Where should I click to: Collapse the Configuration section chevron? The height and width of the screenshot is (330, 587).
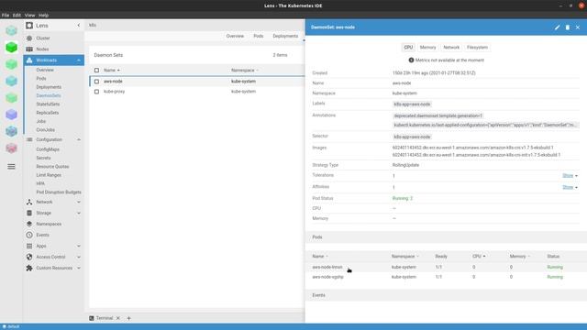(x=79, y=139)
